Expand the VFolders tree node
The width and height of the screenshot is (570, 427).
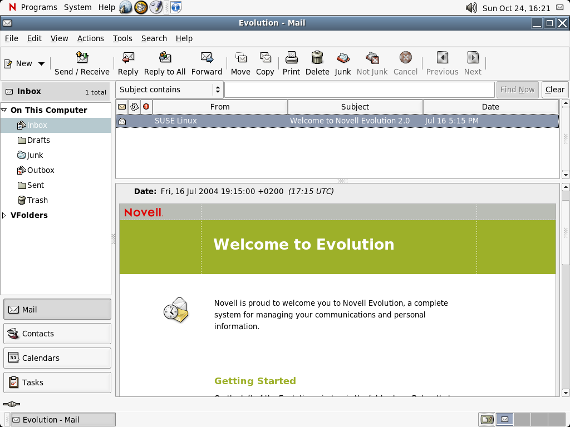tap(4, 215)
